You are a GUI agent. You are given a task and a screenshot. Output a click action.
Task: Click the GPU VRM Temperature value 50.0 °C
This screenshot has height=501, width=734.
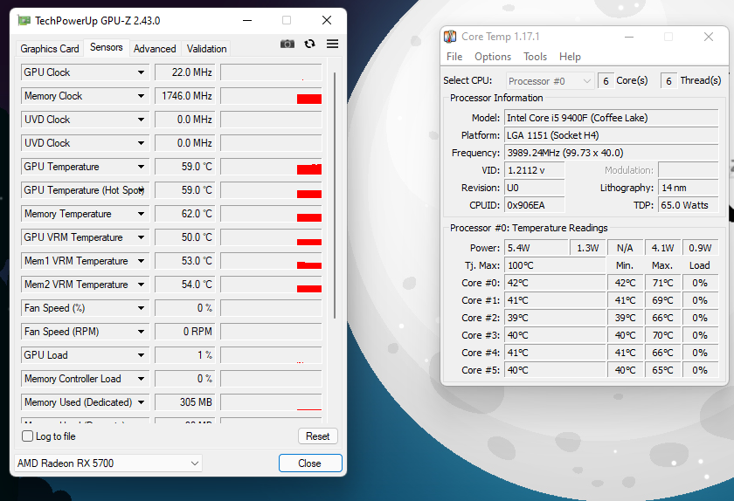(185, 237)
